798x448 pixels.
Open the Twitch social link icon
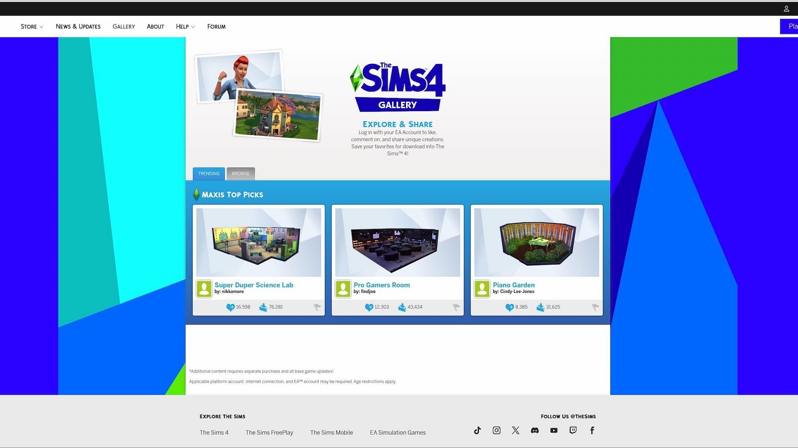click(x=573, y=430)
